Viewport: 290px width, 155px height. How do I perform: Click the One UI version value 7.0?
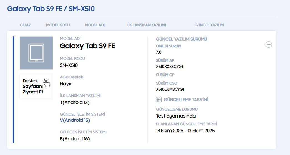point(159,52)
